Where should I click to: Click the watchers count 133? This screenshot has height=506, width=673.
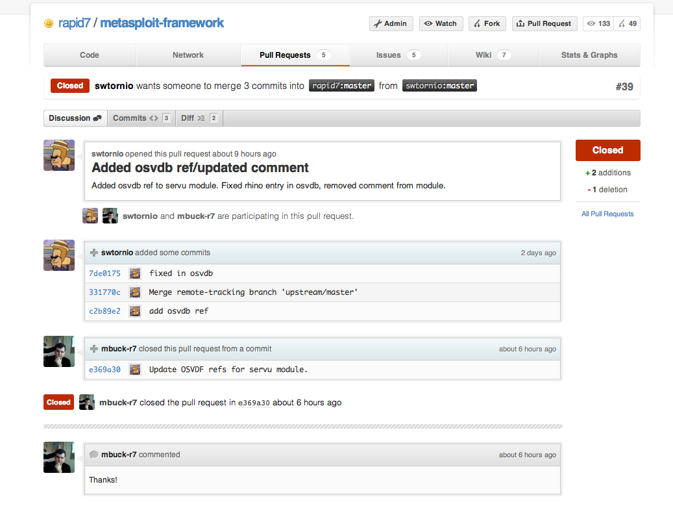tap(598, 23)
